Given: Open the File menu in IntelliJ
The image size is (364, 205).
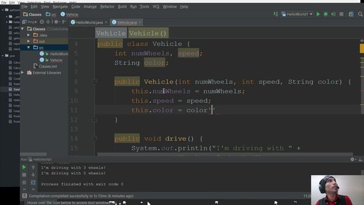Looking at the screenshot, I should [24, 6].
